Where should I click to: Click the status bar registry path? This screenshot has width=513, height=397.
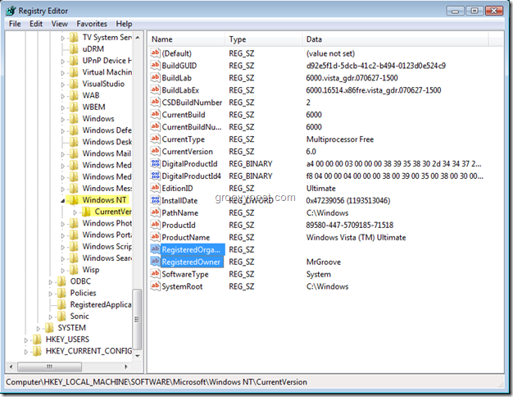[157, 382]
